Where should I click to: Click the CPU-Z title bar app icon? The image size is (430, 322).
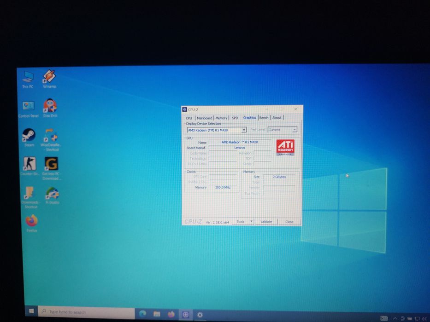pos(184,109)
